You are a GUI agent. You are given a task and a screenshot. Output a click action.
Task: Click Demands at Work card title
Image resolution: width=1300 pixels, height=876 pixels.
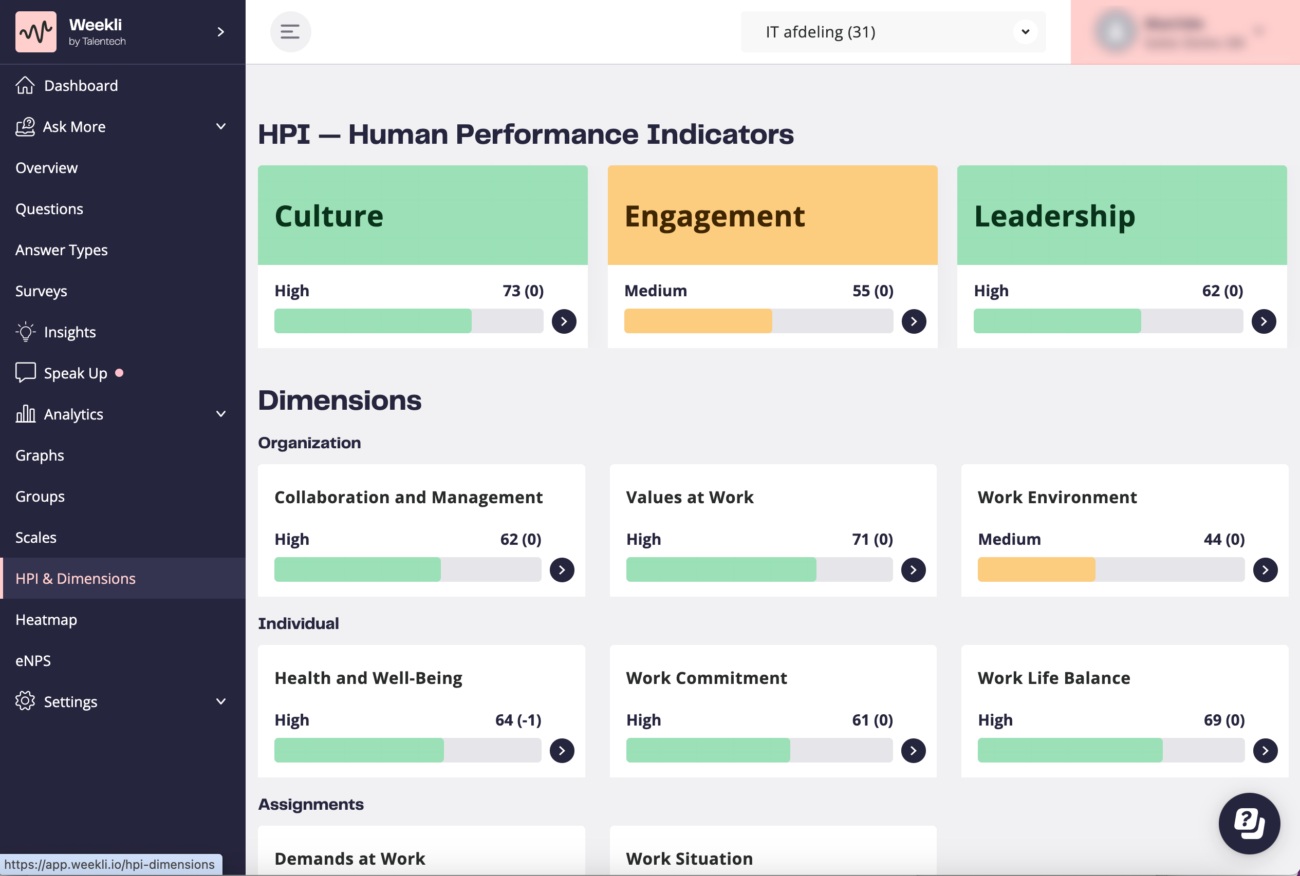350,859
